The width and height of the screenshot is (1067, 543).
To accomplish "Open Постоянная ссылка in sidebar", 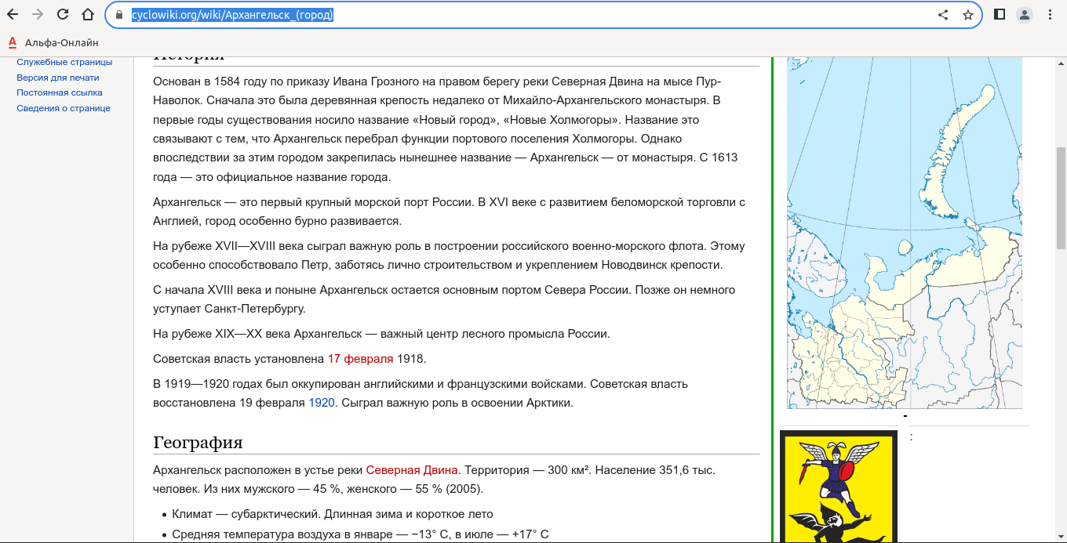I will [x=60, y=92].
